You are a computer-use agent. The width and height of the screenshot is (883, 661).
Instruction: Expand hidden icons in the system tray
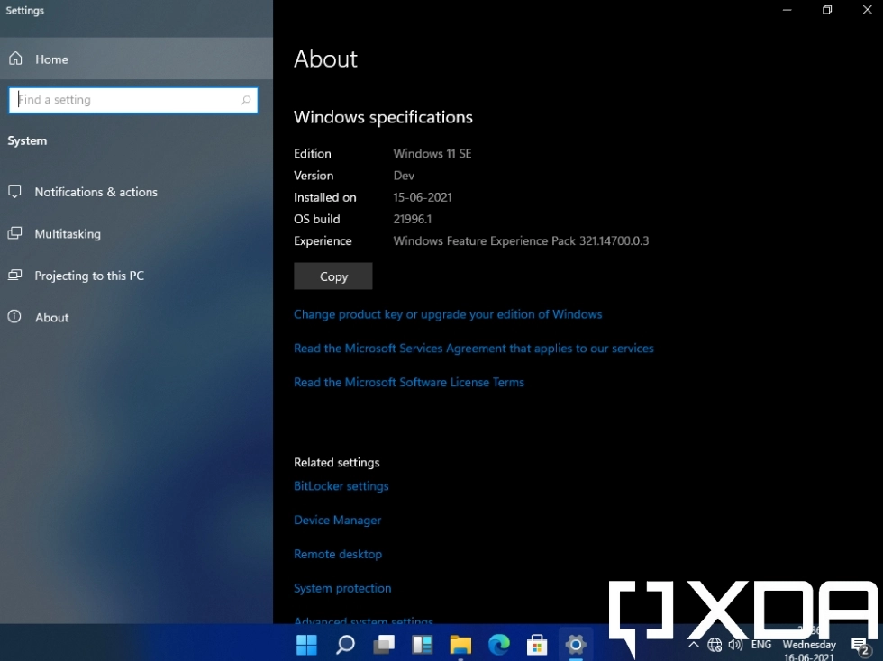tap(694, 645)
